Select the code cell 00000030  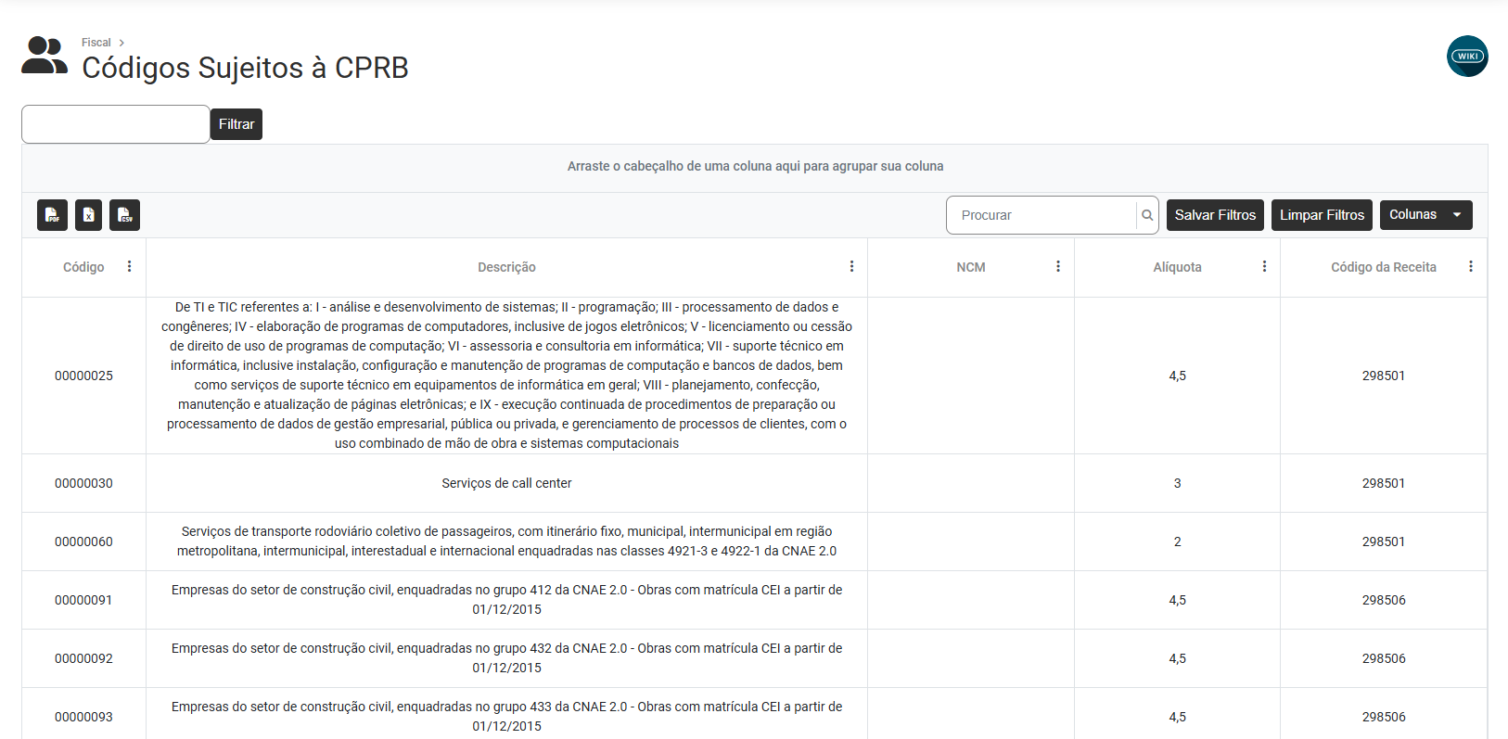pyautogui.click(x=83, y=483)
